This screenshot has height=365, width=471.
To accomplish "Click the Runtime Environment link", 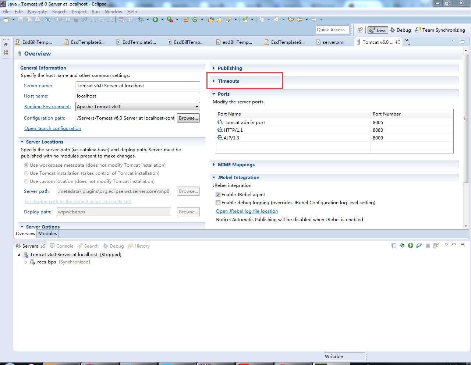I will (x=47, y=106).
